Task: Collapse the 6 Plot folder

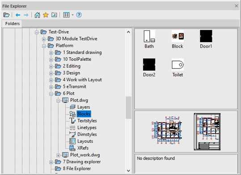Action: click(x=51, y=94)
